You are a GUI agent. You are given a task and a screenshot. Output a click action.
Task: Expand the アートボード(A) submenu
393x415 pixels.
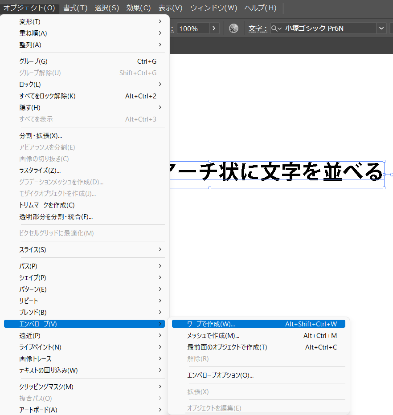[85, 410]
